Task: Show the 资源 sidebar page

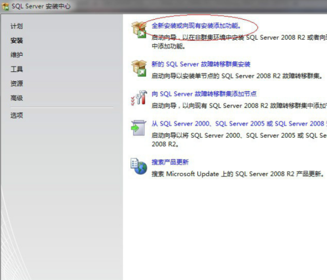Action: point(17,83)
